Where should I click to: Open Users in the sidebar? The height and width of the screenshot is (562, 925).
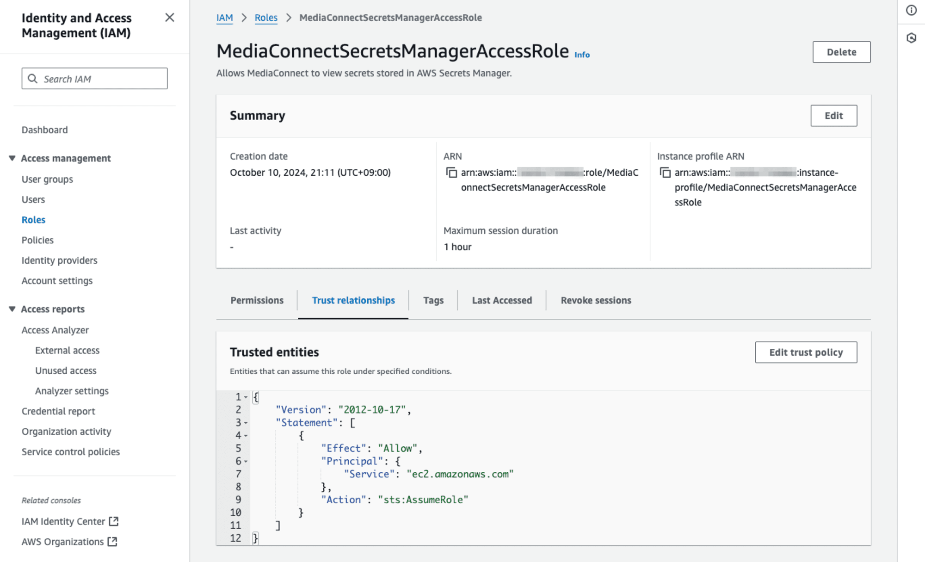[33, 199]
